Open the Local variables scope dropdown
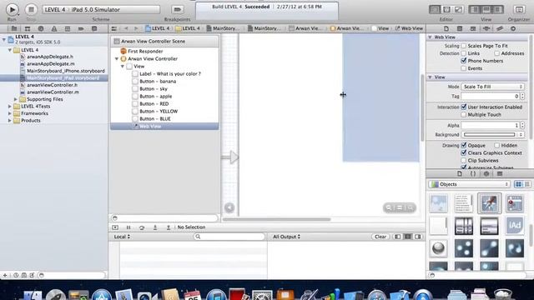 122,237
